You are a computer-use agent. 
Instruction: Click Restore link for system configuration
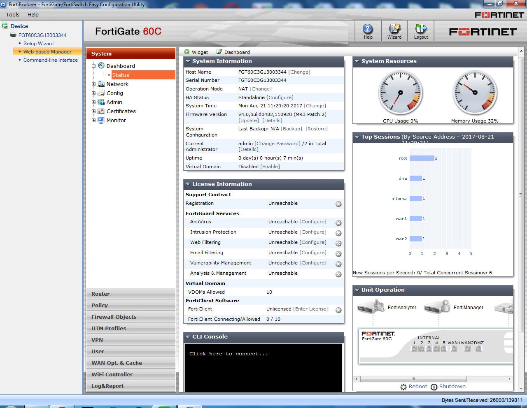pyautogui.click(x=317, y=129)
